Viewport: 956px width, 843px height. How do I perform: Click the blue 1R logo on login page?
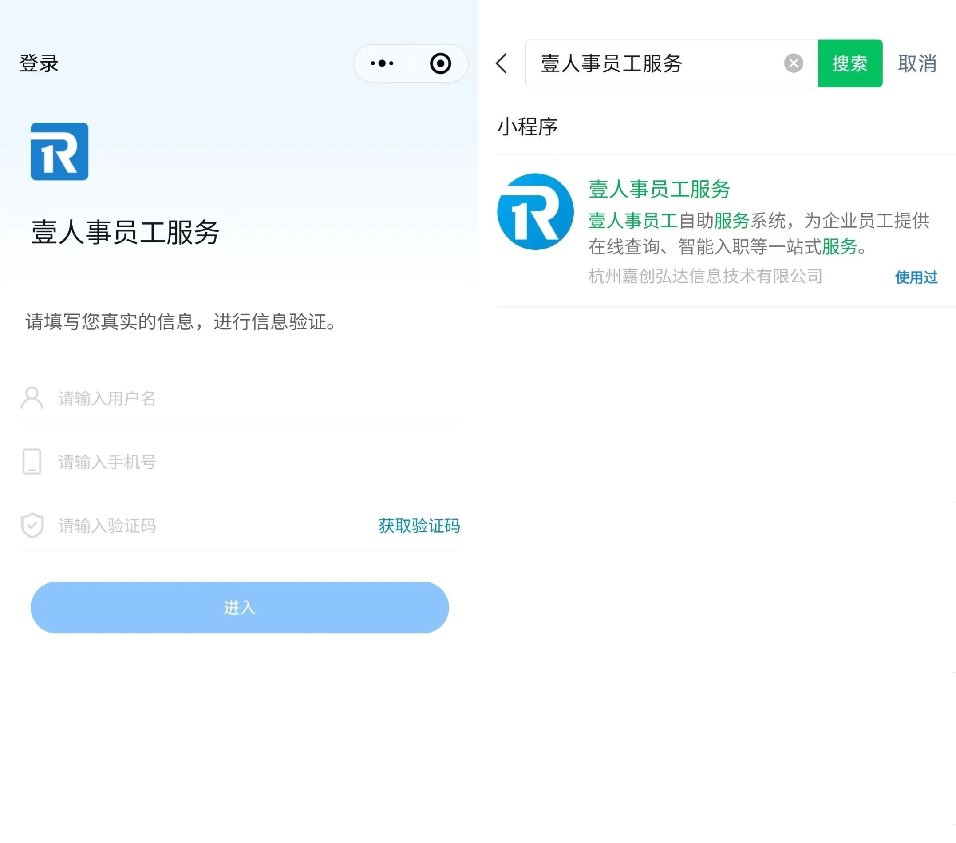coord(59,151)
